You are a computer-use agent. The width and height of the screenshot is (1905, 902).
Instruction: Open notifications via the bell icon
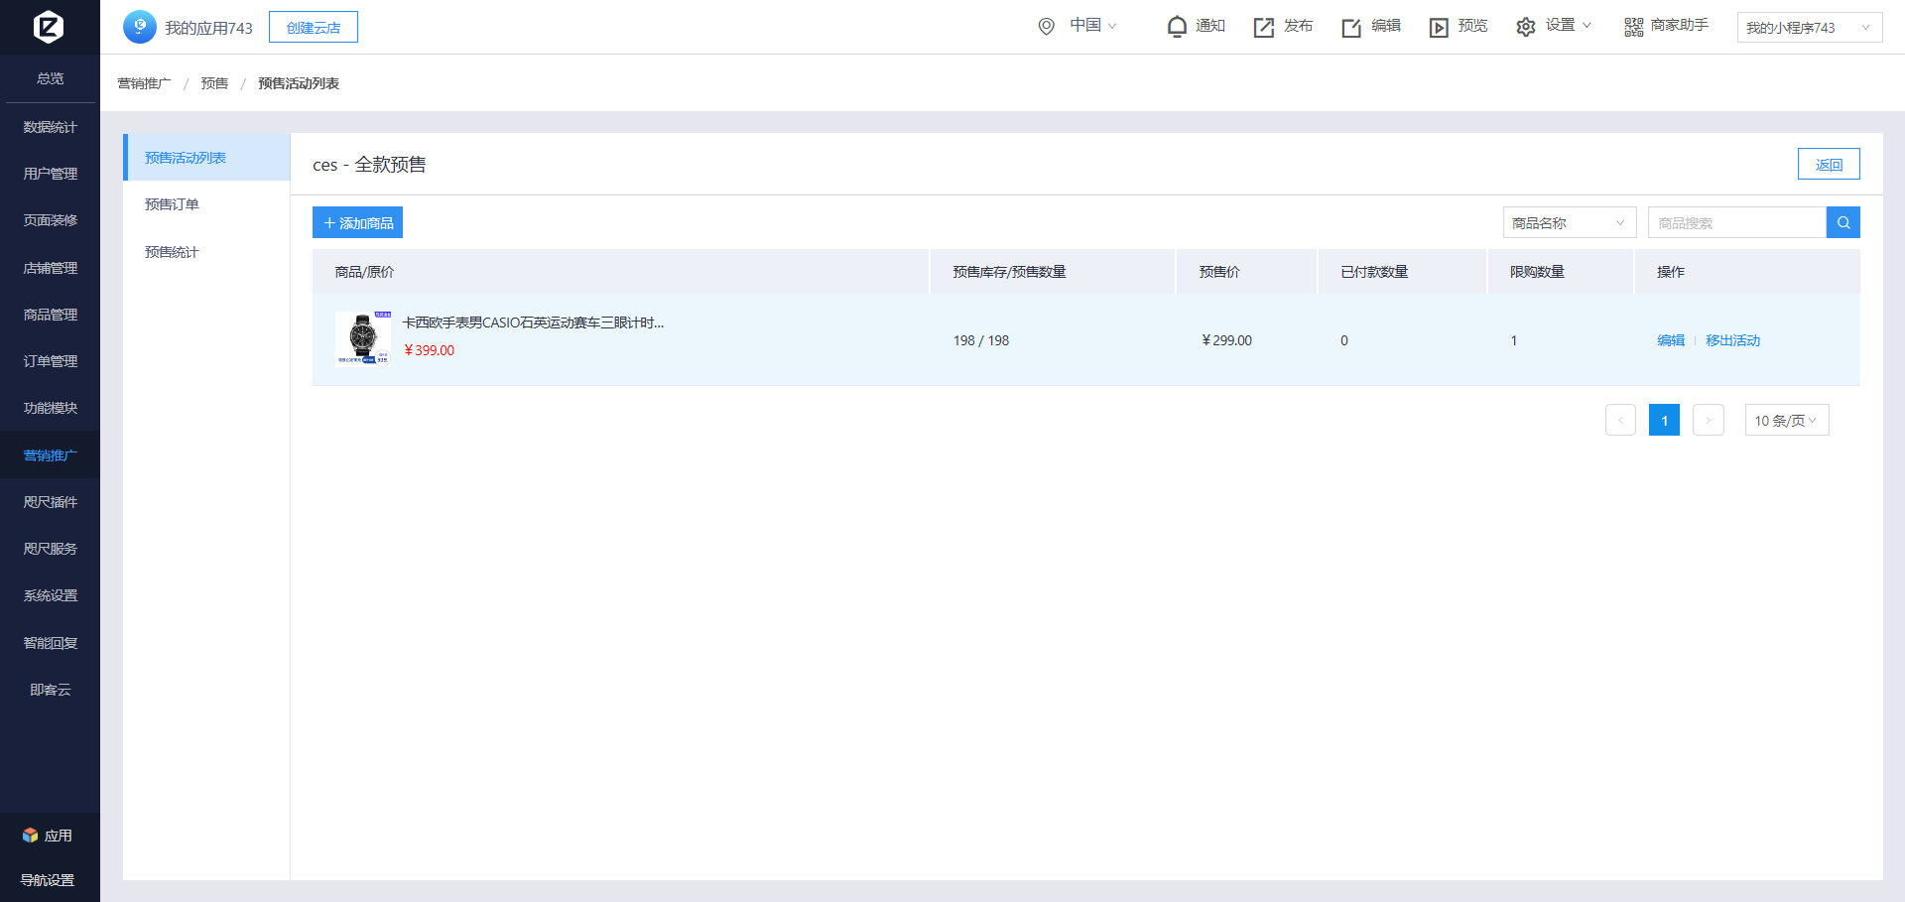pyautogui.click(x=1177, y=27)
